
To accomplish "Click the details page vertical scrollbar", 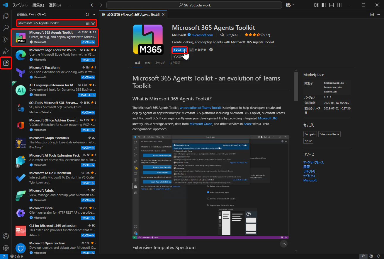I will coord(296,86).
